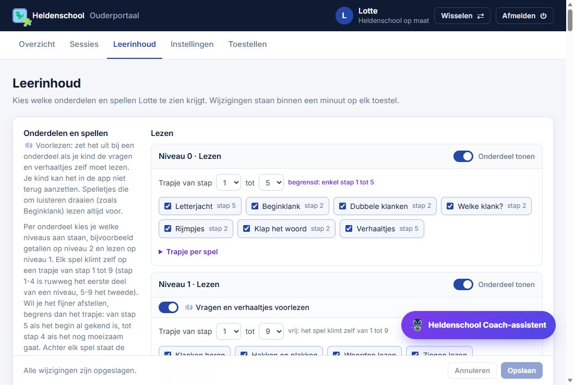Toggle the Dubbele klanken checkbox
574x385 pixels.
(343, 206)
